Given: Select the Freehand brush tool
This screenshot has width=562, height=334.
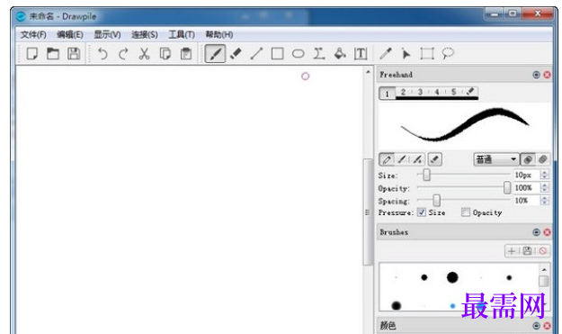Looking at the screenshot, I should [215, 54].
